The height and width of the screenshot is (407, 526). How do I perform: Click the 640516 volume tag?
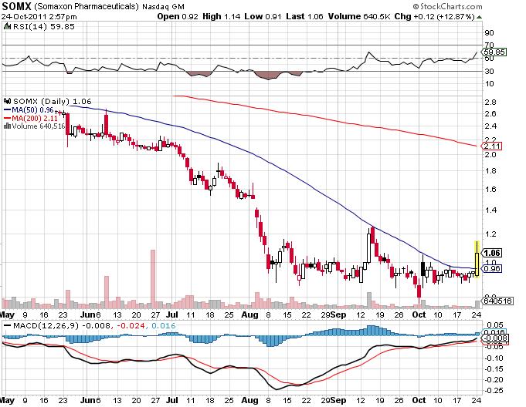click(498, 301)
